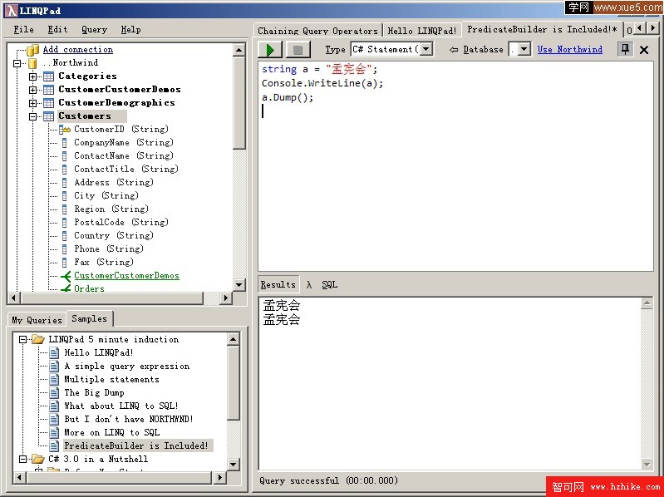
Task: Run the query with the green play button
Action: [270, 50]
